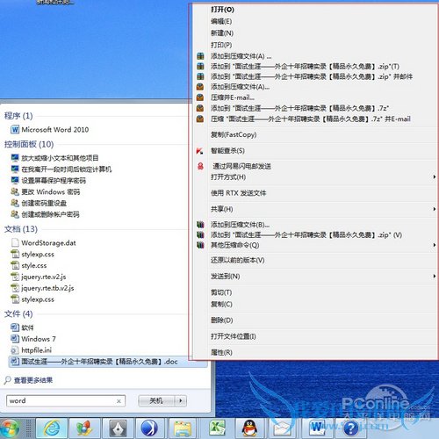Click the archive icon beside 其他压缩命令(Q)
Screen dimensions: 439x439
(200, 245)
